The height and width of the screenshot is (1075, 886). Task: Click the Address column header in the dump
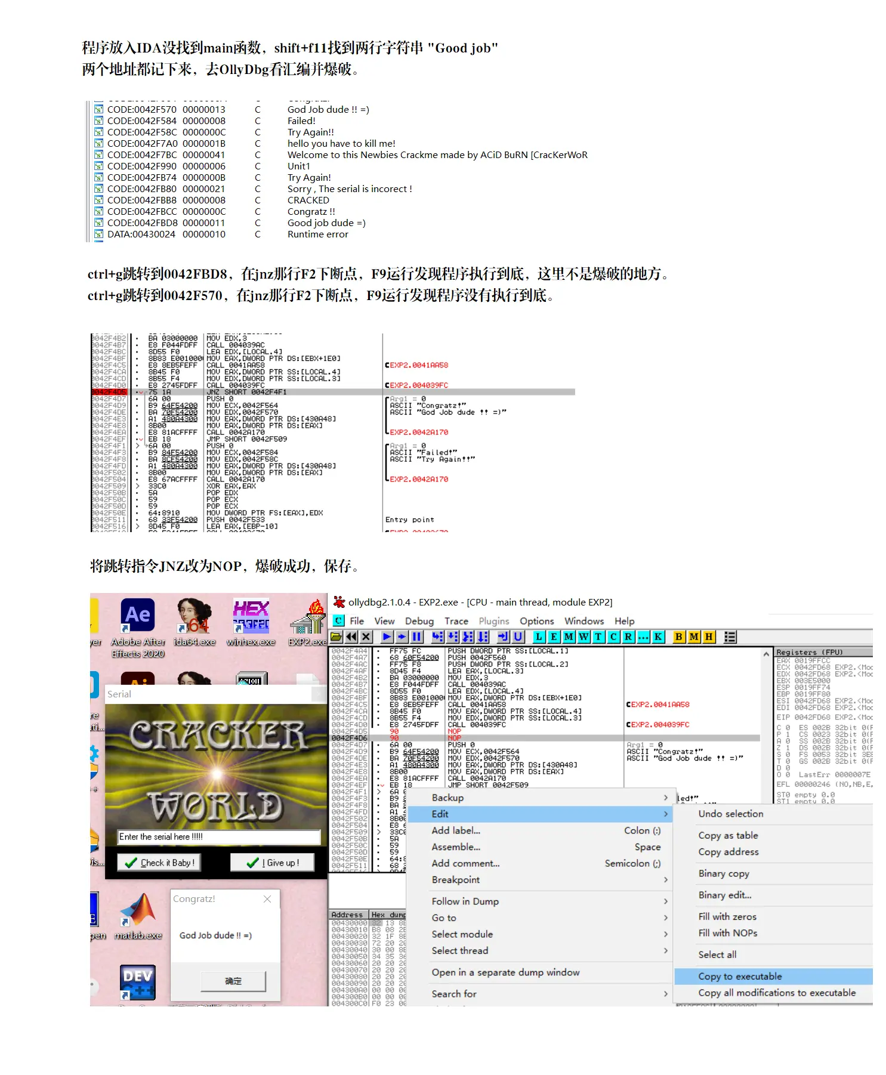(x=349, y=915)
